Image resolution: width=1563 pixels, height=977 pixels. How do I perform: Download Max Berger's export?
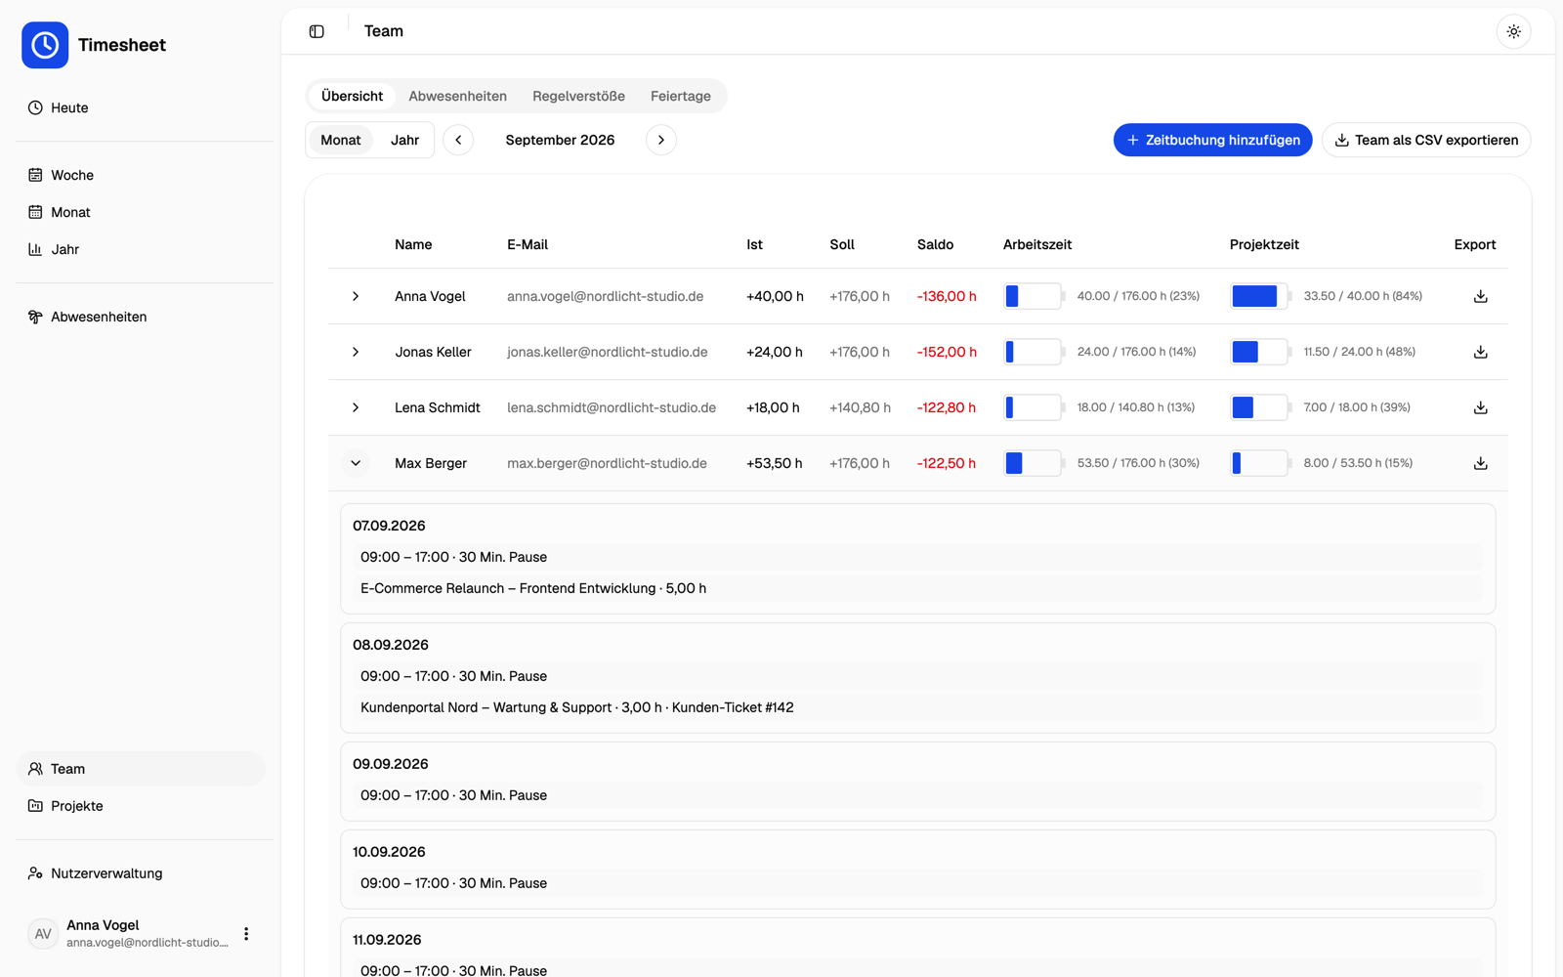(x=1480, y=463)
